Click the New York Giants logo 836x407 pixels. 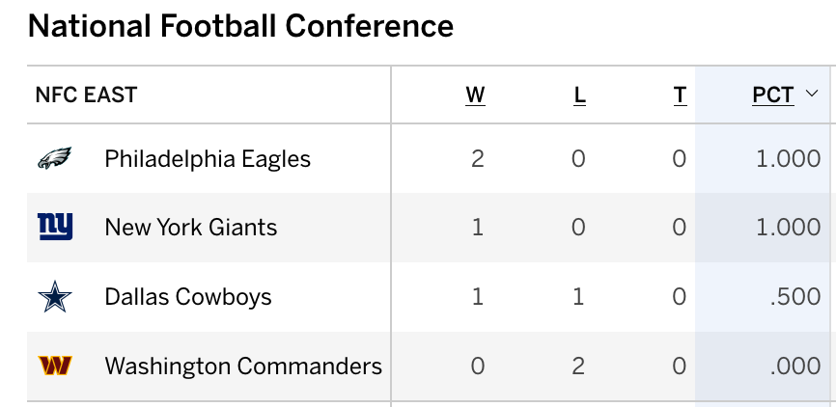point(55,227)
